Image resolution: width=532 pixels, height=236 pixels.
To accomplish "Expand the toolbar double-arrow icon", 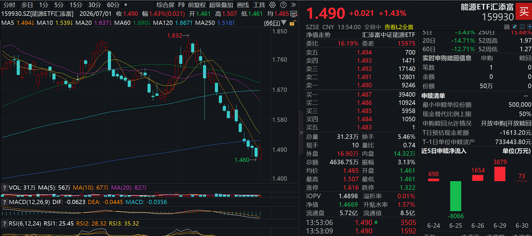I will pos(294,5).
